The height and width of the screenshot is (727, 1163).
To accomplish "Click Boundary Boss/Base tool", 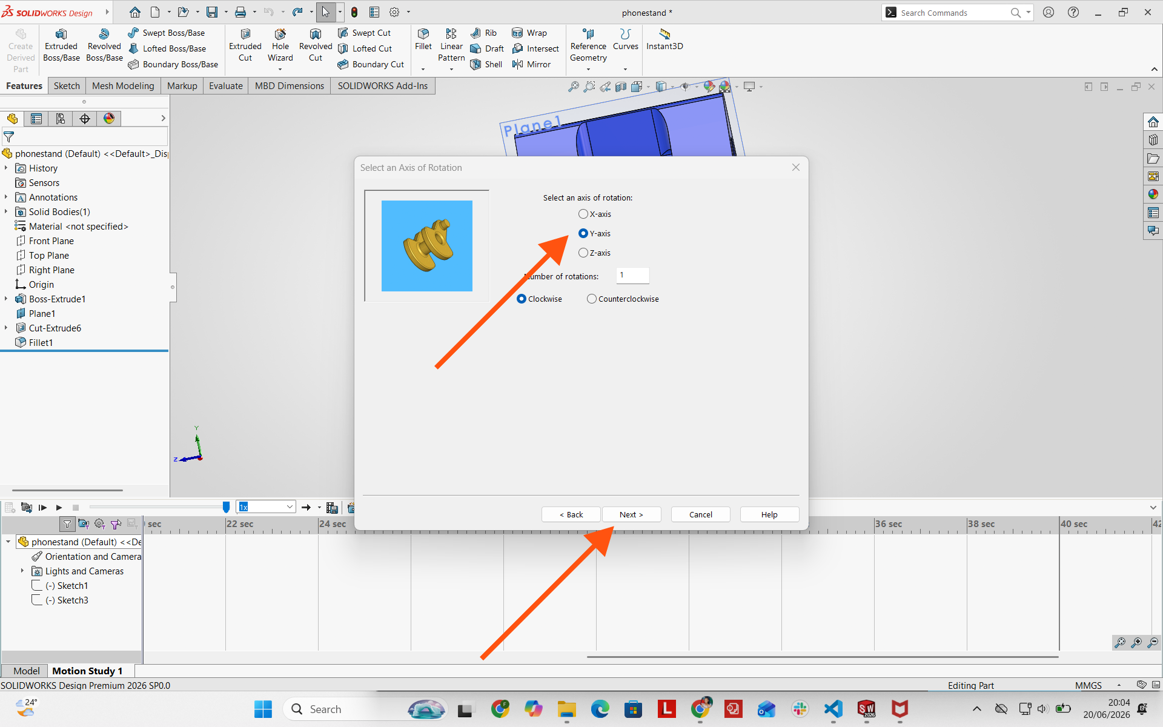I will click(173, 64).
